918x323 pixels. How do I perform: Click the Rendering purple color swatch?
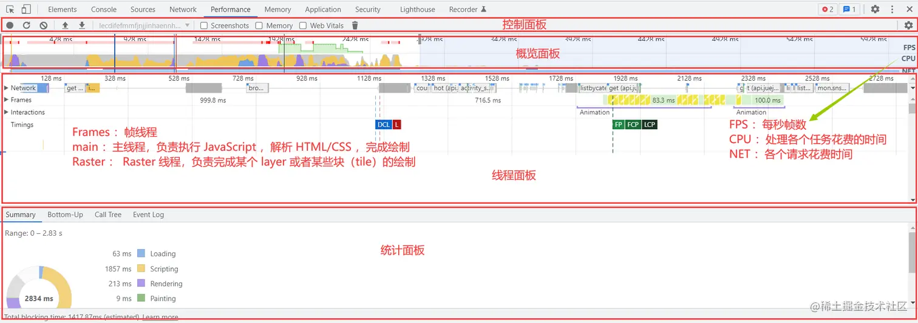point(141,283)
